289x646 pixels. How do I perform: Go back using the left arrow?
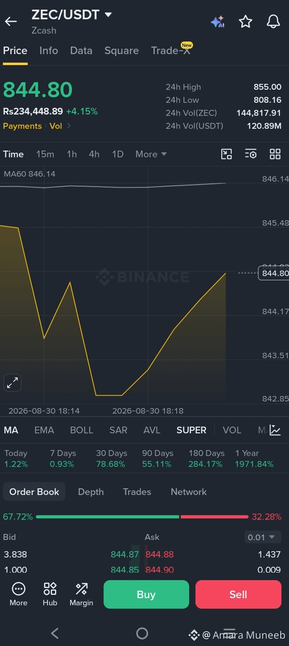(x=11, y=22)
